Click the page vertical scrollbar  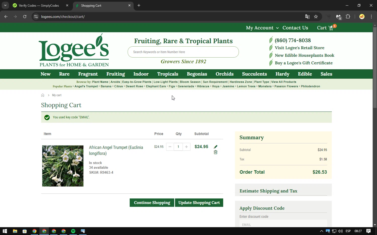[375, 68]
